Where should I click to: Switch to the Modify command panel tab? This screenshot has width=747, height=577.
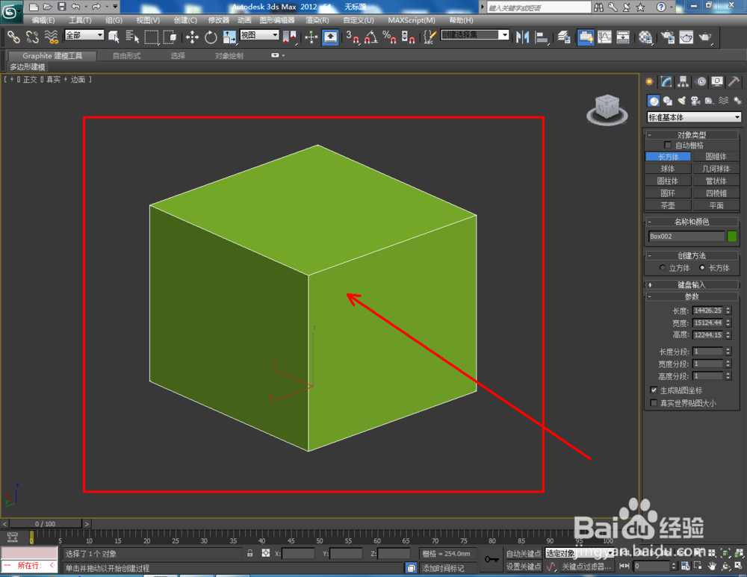click(666, 82)
